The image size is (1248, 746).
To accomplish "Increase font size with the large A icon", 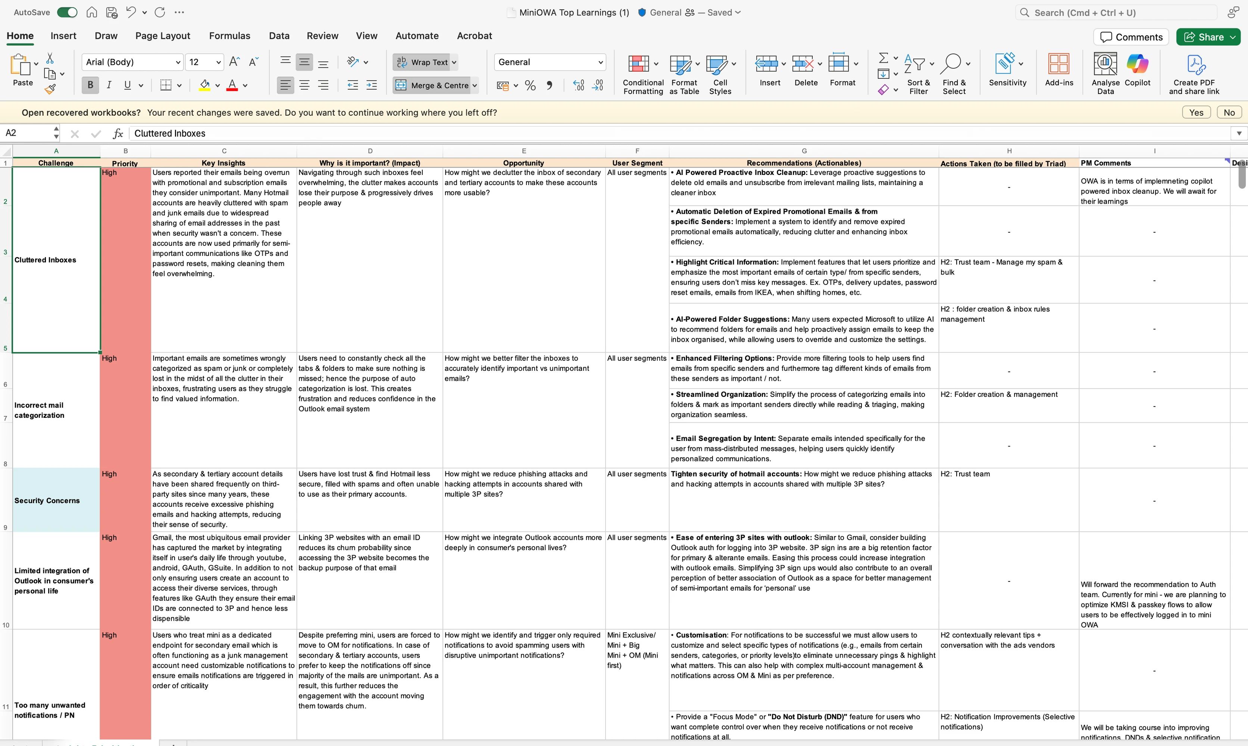I will click(x=234, y=62).
